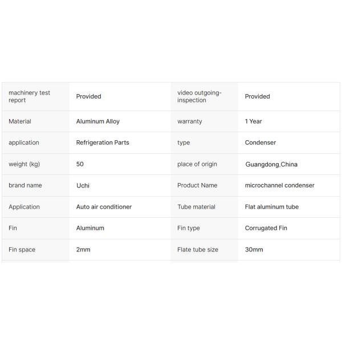This screenshot has height=342, width=342.
Task: Click the 'machinery test report' label cell
Action: (x=29, y=96)
